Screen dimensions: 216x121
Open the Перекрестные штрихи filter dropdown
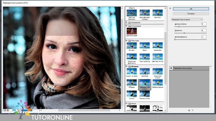[x=187, y=19]
